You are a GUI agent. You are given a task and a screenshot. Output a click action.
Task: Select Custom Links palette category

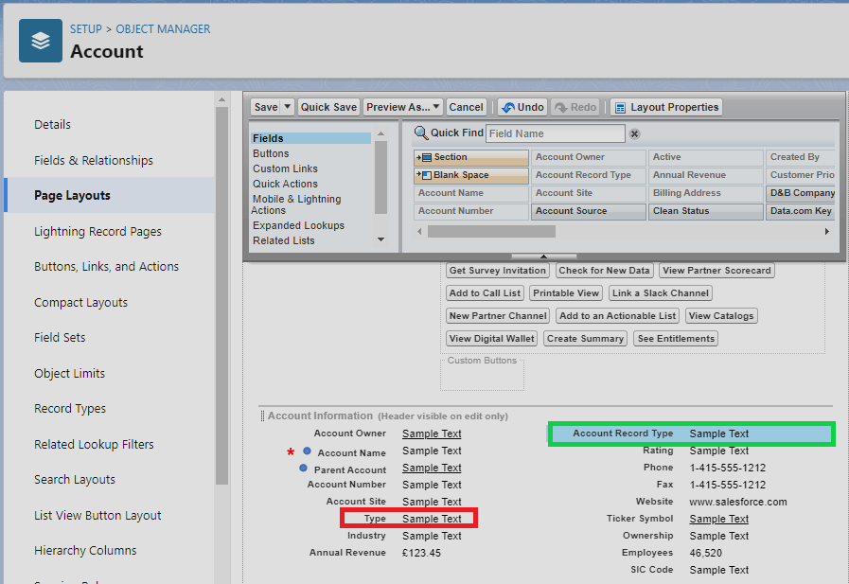click(x=285, y=168)
